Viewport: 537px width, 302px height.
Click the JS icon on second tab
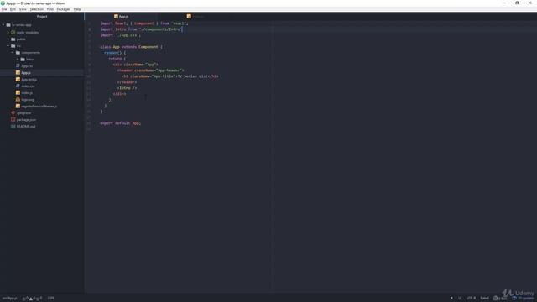(x=189, y=17)
